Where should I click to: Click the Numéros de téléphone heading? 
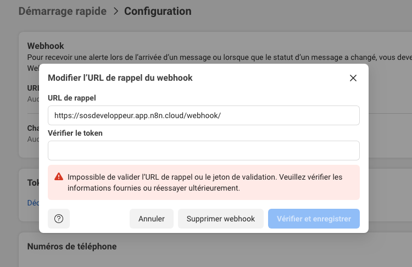tap(72, 247)
